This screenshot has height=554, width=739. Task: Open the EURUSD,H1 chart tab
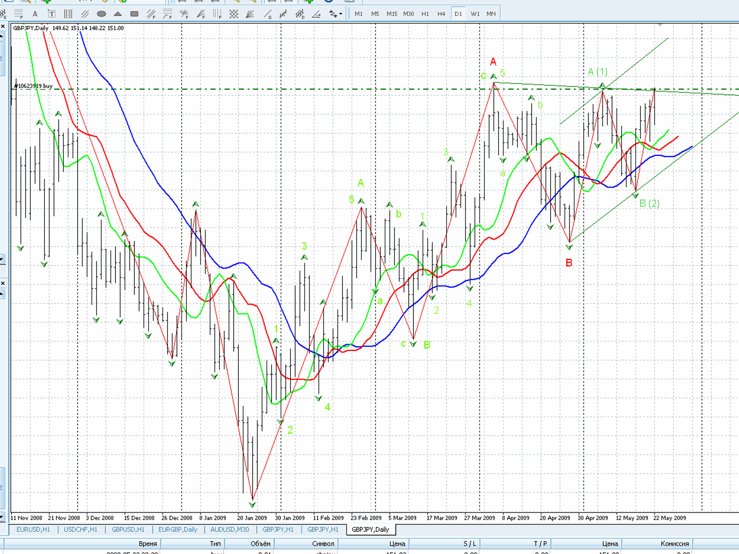point(33,530)
